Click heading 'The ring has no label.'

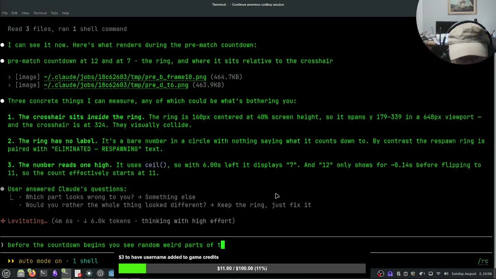(x=58, y=141)
